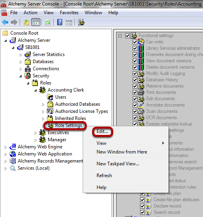Expand the Executives role node
Image resolution: width=203 pixels, height=217 pixels.
click(35, 133)
